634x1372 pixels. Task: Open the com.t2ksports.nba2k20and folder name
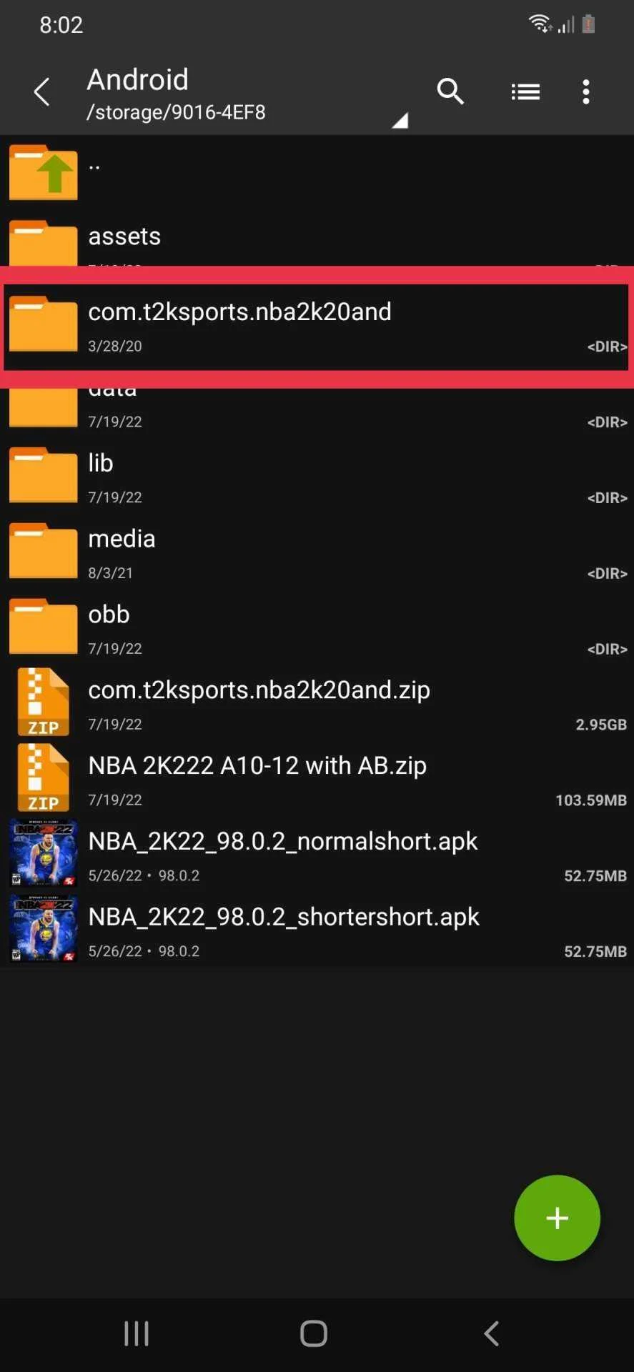pyautogui.click(x=239, y=312)
